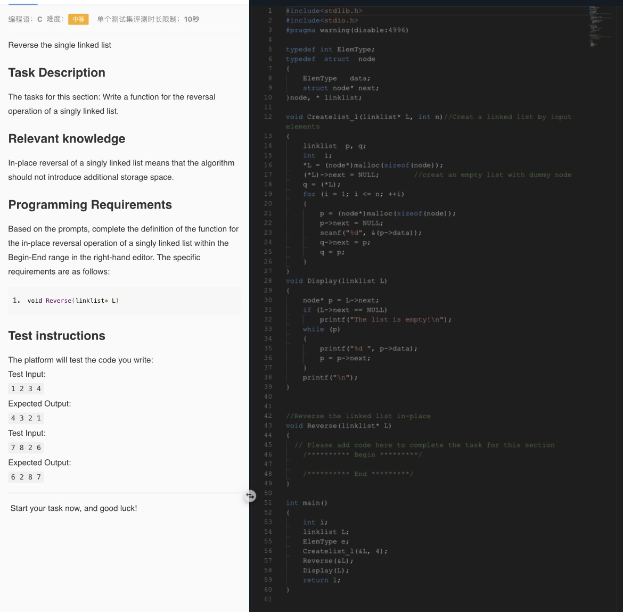The height and width of the screenshot is (612, 623).
Task: Click the Relevant knowledge heading
Action: (67, 138)
